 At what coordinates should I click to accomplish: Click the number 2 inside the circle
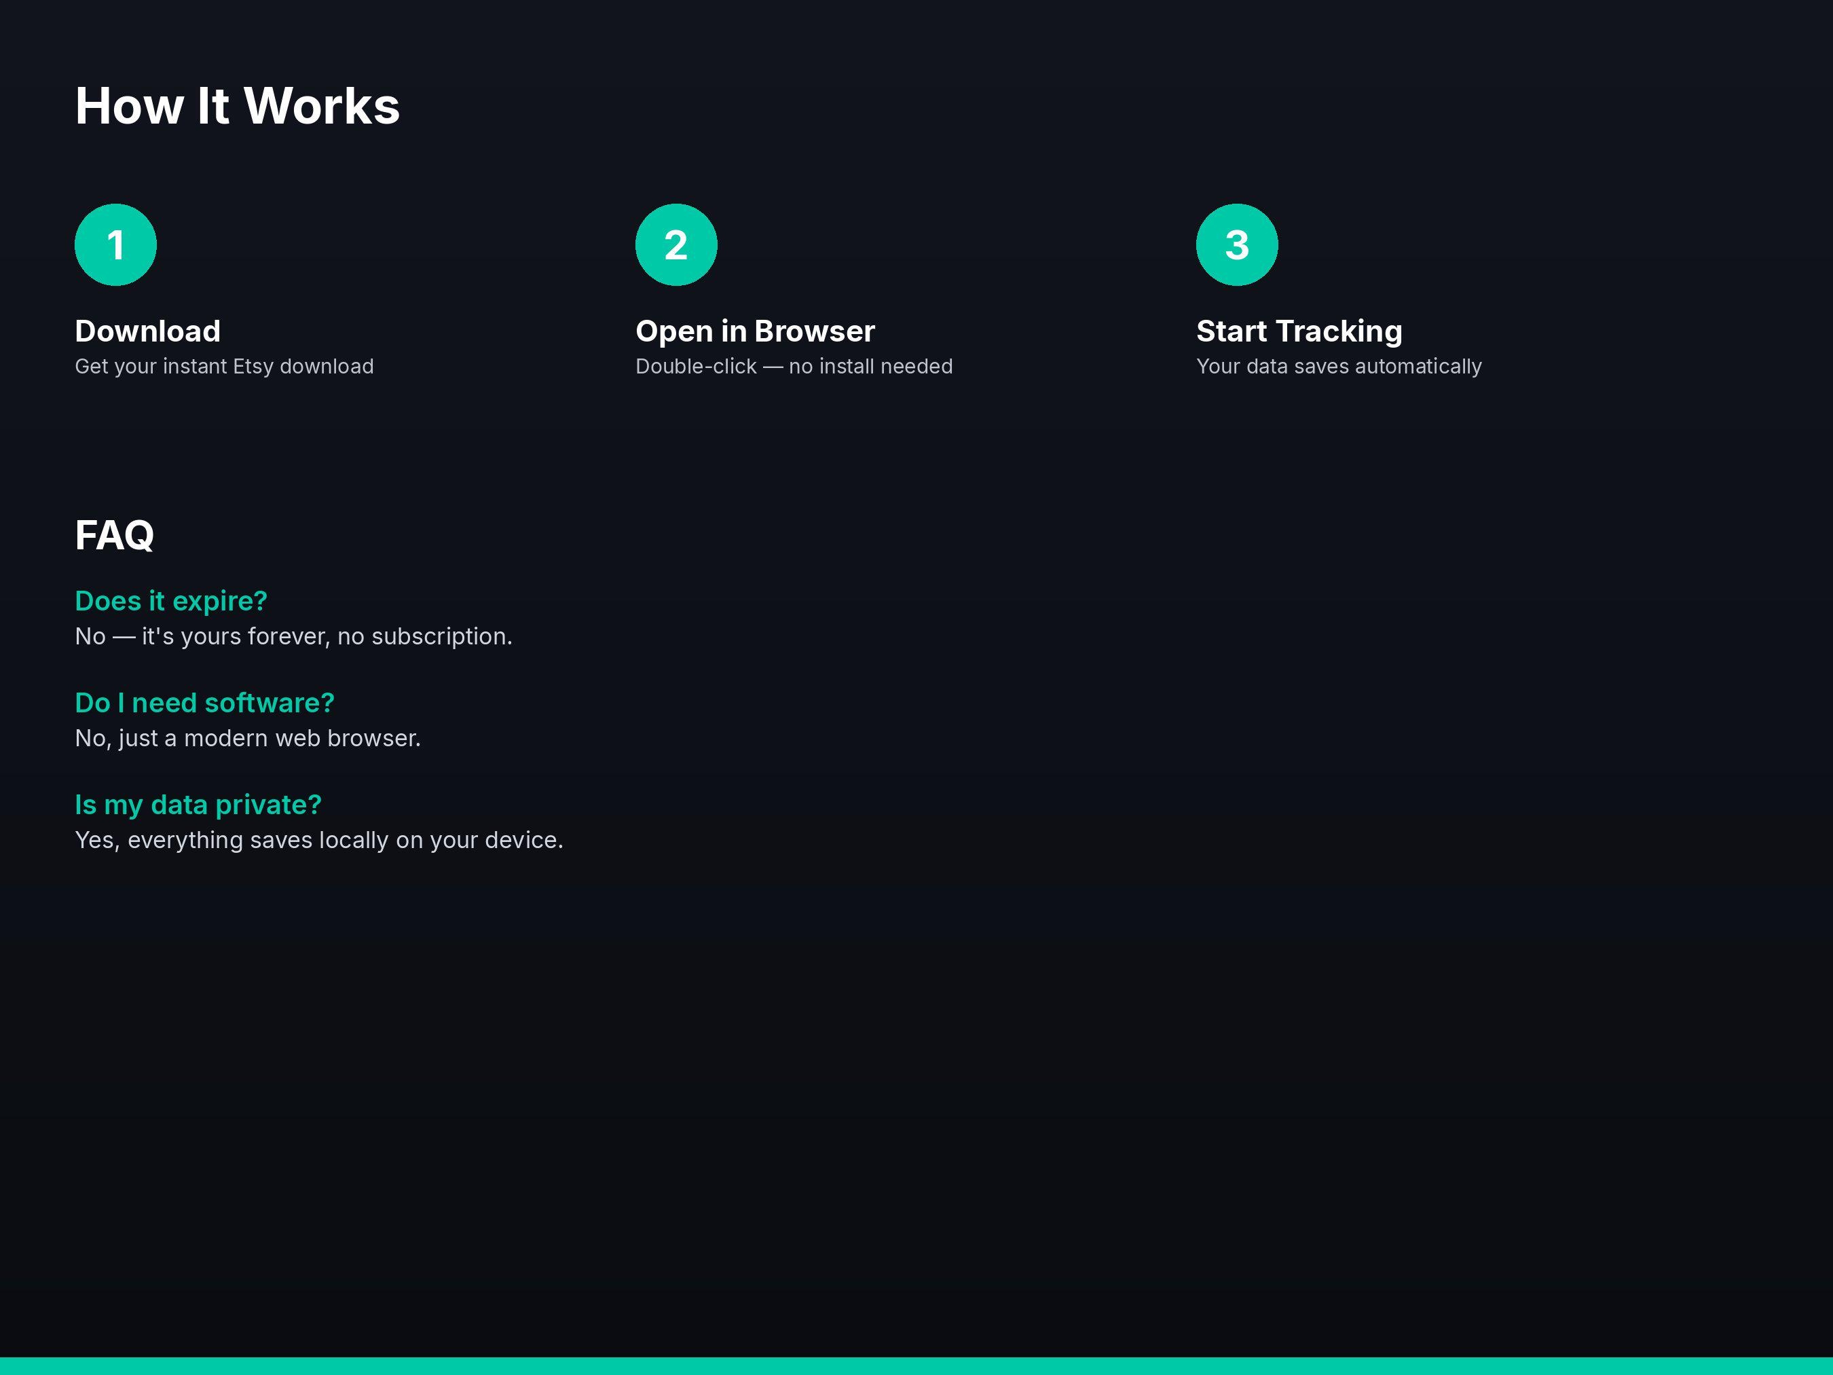coord(676,245)
